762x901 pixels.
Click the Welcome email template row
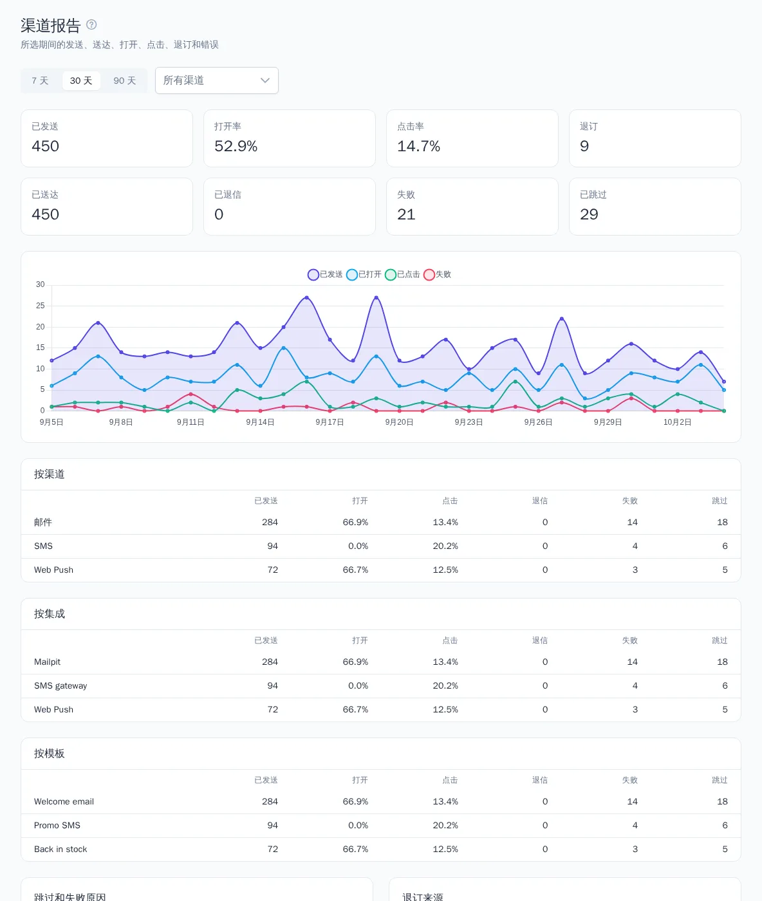pyautogui.click(x=381, y=802)
